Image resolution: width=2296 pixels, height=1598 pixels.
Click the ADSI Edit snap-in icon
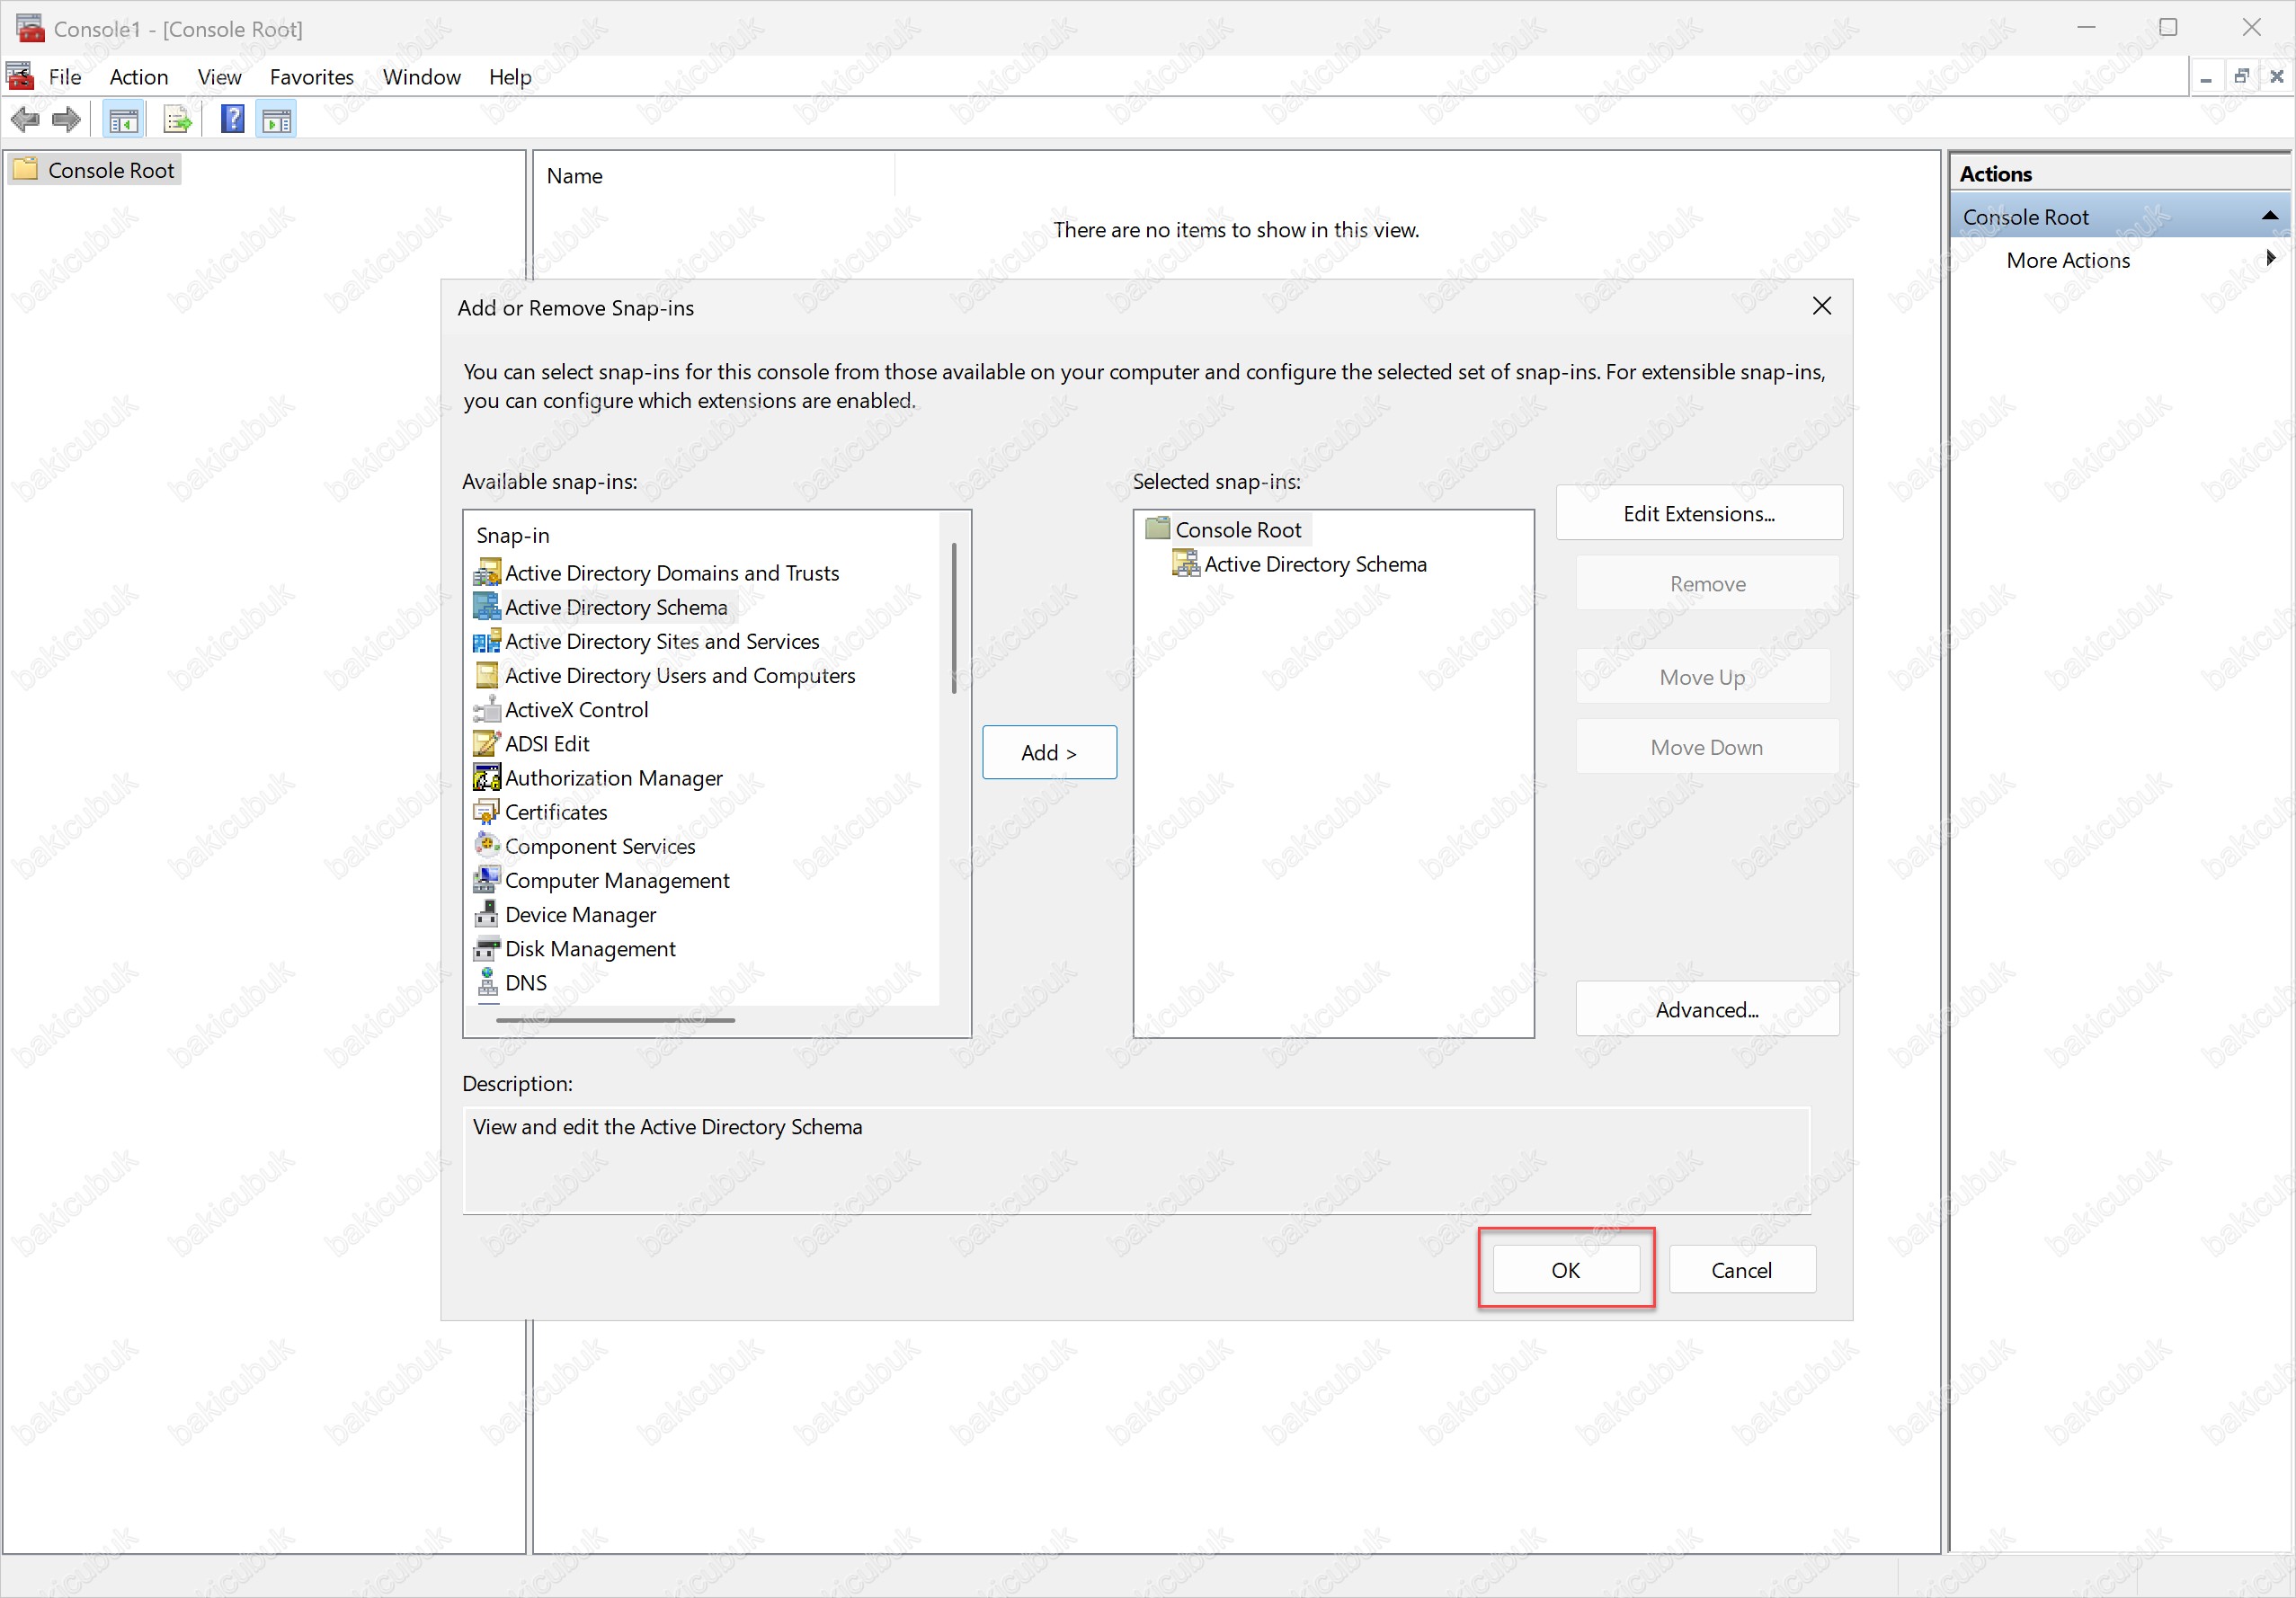click(x=487, y=743)
